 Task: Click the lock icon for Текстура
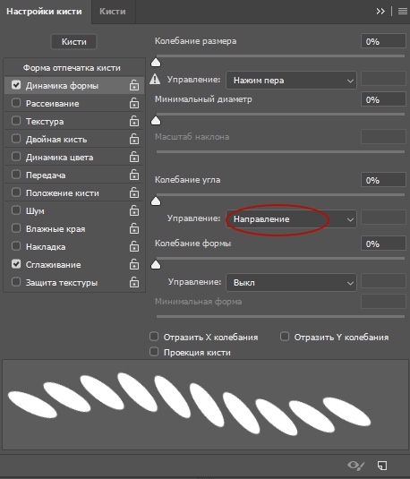(x=134, y=121)
